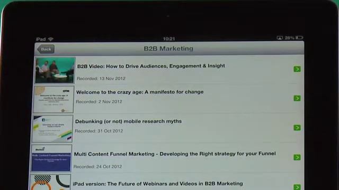Select title 'iPad version: The Future of Webinars and Videos'

coord(158,184)
